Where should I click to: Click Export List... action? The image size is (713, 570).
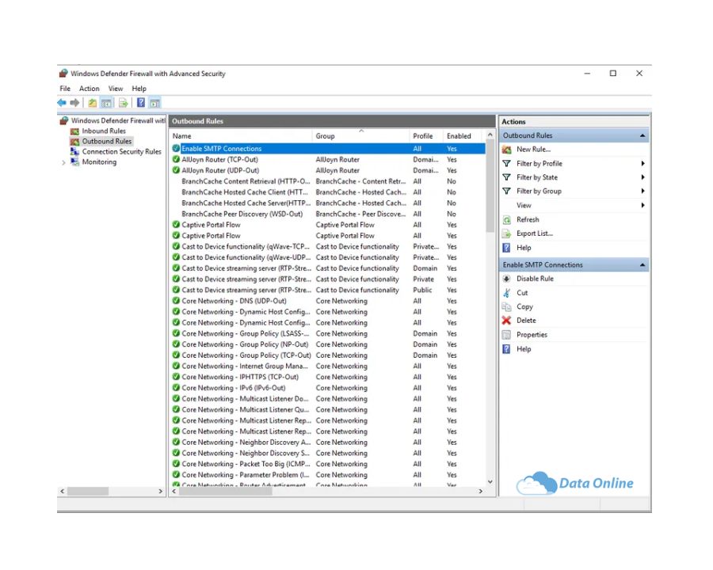tap(535, 234)
